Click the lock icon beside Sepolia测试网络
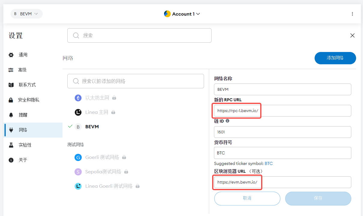Image resolution: width=363 pixels, height=216 pixels. pyautogui.click(x=126, y=172)
